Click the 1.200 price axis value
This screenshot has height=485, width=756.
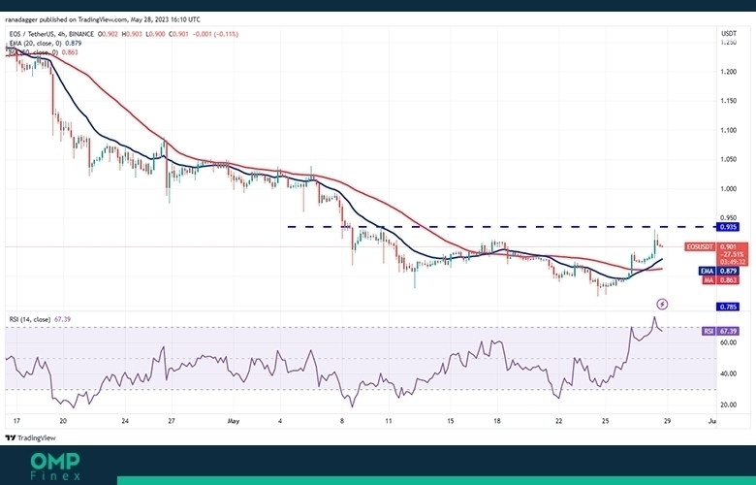[x=729, y=72]
